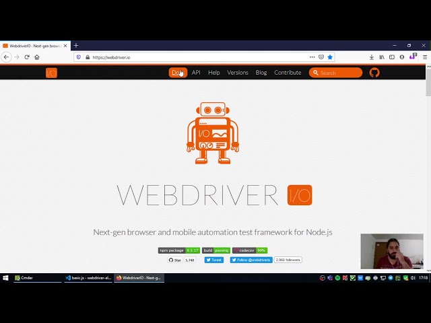Save page to Pocket icon
Screen dimensions: 431x323
click(x=321, y=57)
